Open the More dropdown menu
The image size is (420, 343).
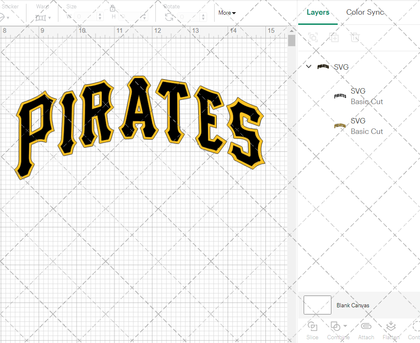coord(227,13)
